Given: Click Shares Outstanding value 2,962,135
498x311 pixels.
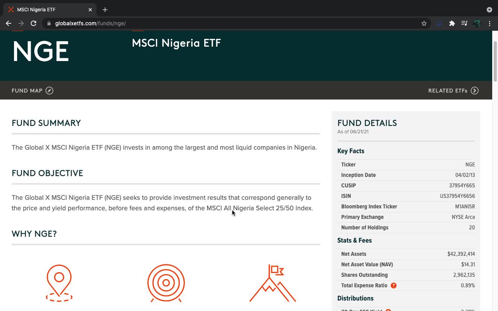Looking at the screenshot, I should (x=464, y=275).
